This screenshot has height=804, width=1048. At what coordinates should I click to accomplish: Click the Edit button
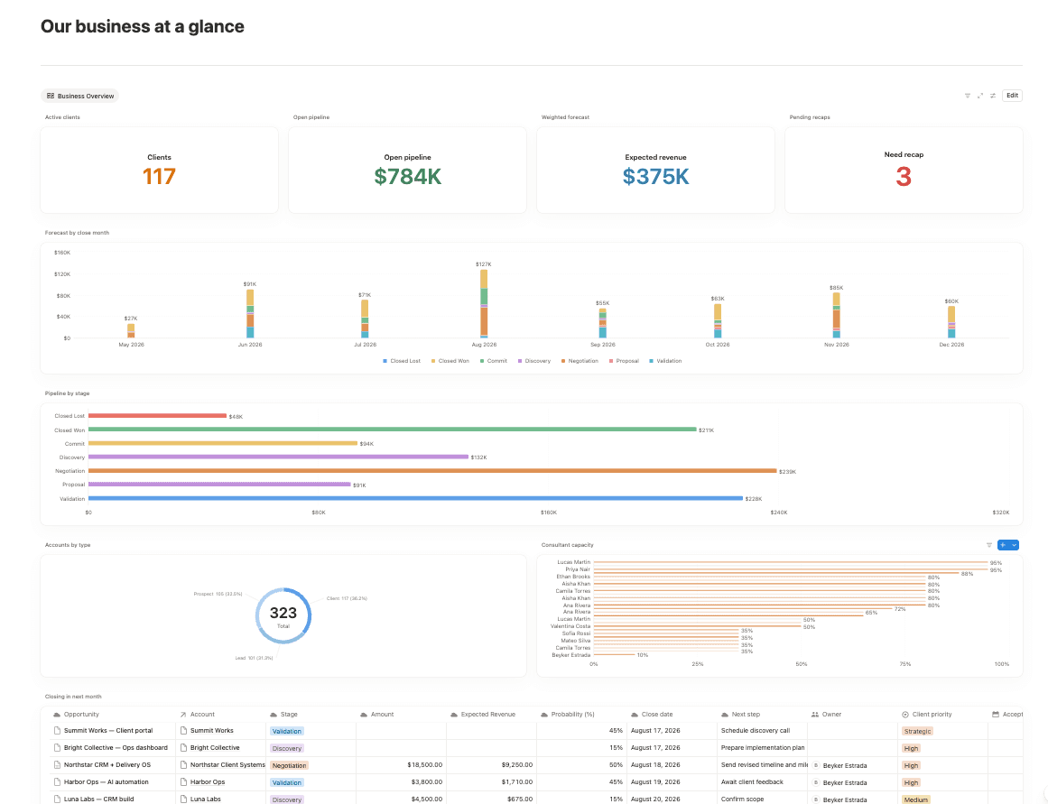click(x=1012, y=96)
